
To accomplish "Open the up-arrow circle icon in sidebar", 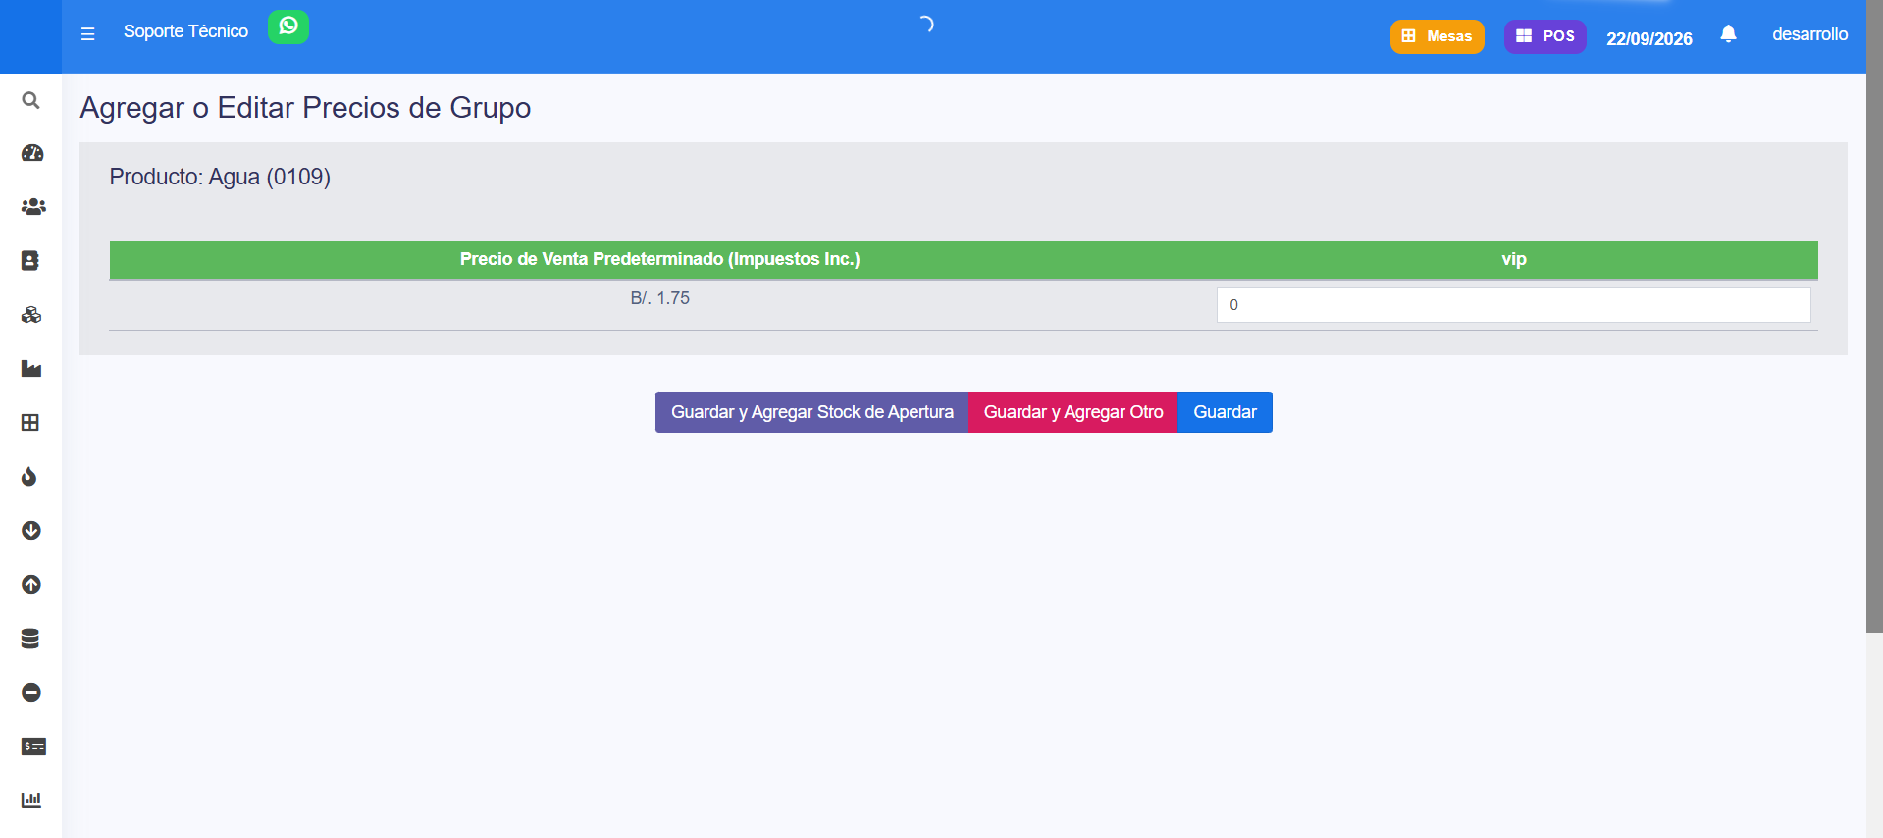I will (x=31, y=585).
